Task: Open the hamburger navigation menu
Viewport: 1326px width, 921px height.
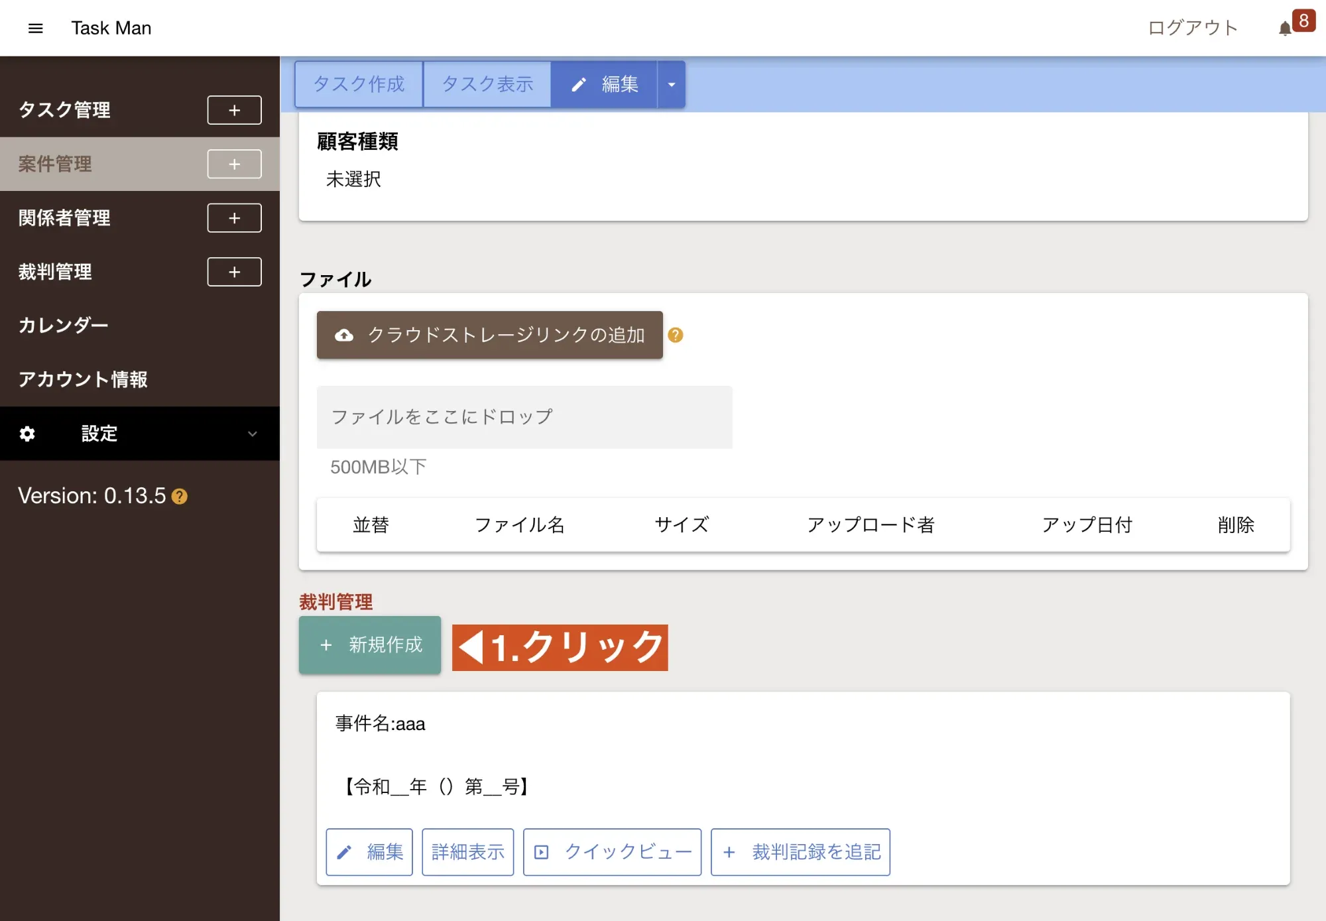Action: [36, 28]
